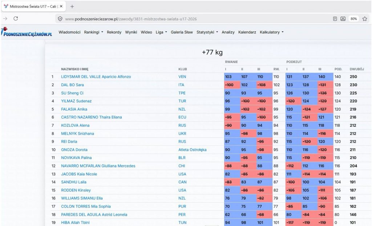Click the ITA club link
The width and height of the screenshot is (372, 226).
(x=181, y=85)
